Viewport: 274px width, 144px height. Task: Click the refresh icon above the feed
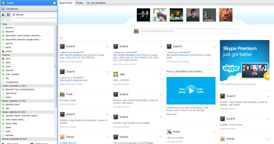[61, 38]
